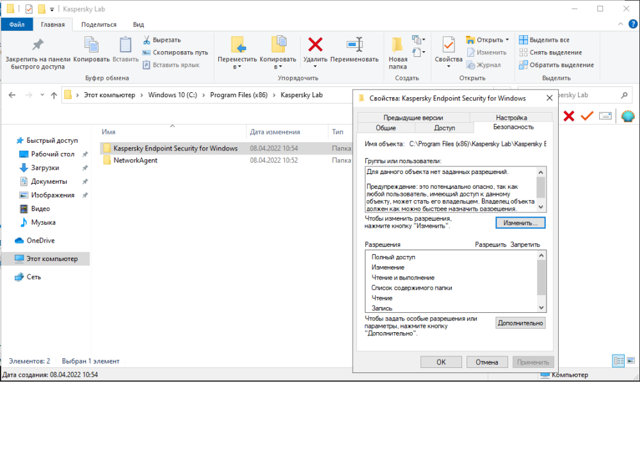Select Kaspersky Endpoint Security for Windows folder
The height and width of the screenshot is (455, 640).
pos(175,148)
